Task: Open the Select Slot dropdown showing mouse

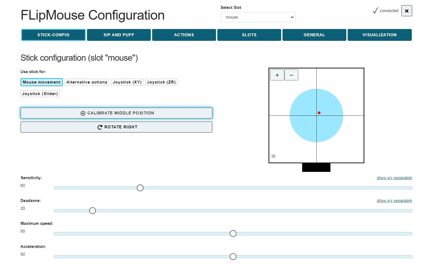Action: point(258,17)
